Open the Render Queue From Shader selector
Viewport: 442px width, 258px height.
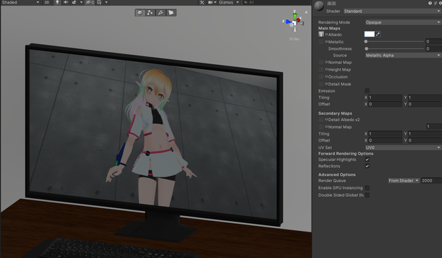[404, 180]
